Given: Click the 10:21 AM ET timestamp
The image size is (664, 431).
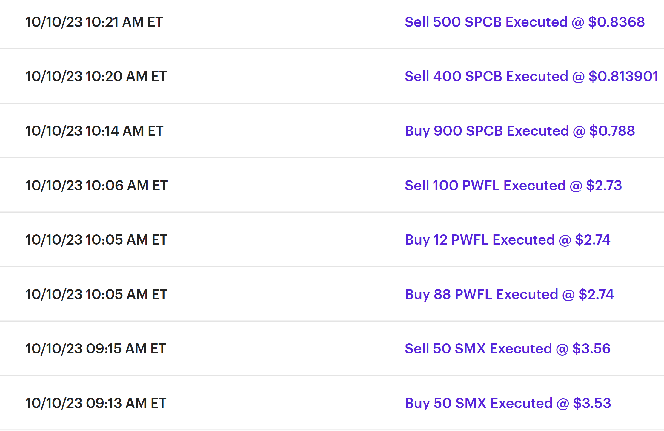Looking at the screenshot, I should [94, 22].
